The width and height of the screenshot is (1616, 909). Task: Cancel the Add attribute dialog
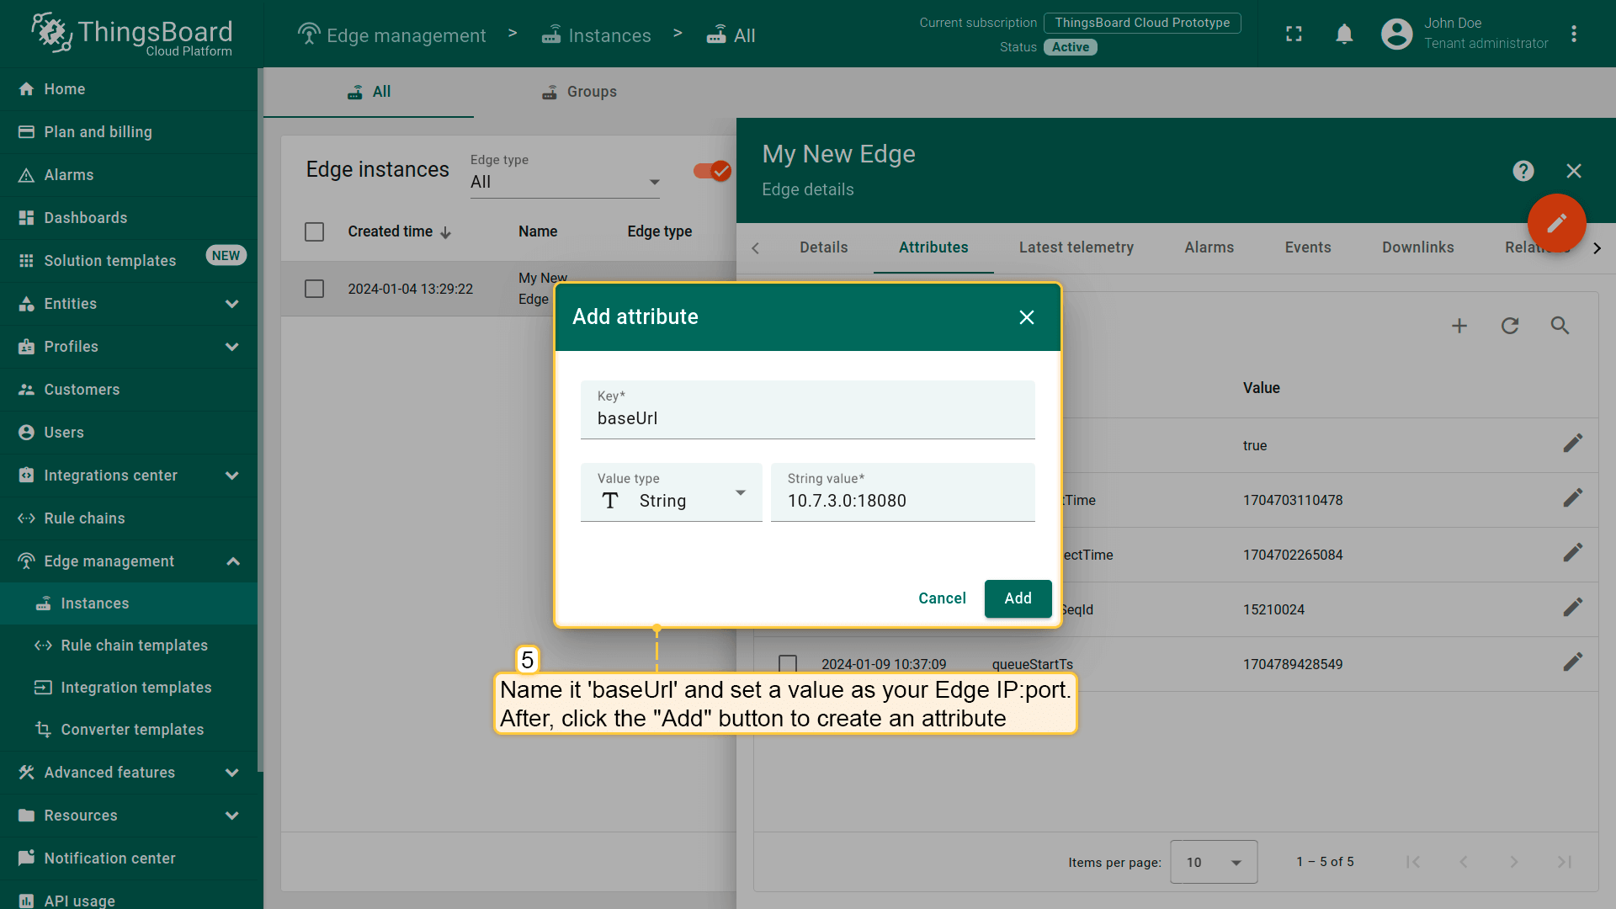click(942, 598)
